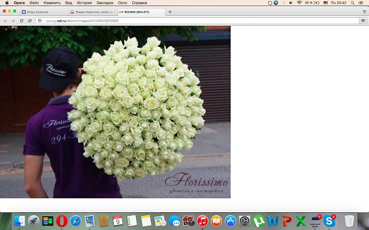Reload the page with the refresh icon

click(22, 21)
